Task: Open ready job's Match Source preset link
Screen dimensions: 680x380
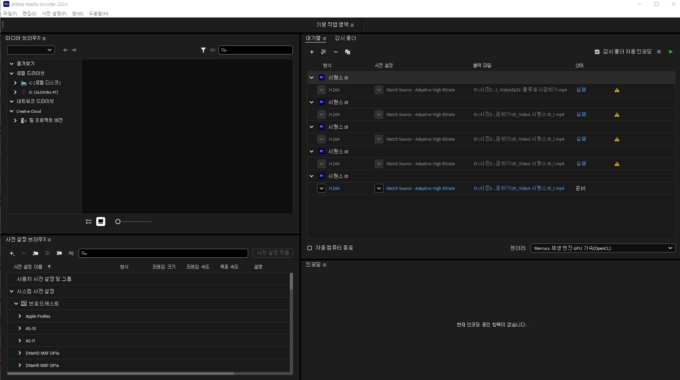Action: point(420,188)
